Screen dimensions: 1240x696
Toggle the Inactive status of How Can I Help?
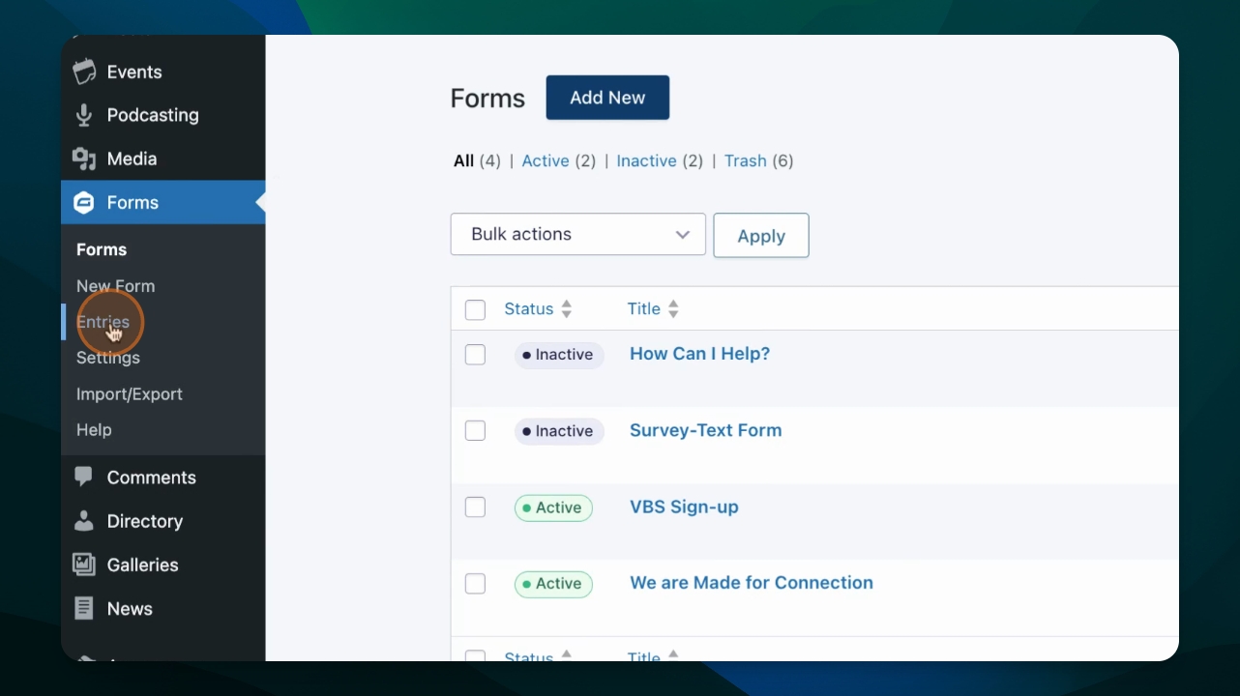click(x=559, y=355)
